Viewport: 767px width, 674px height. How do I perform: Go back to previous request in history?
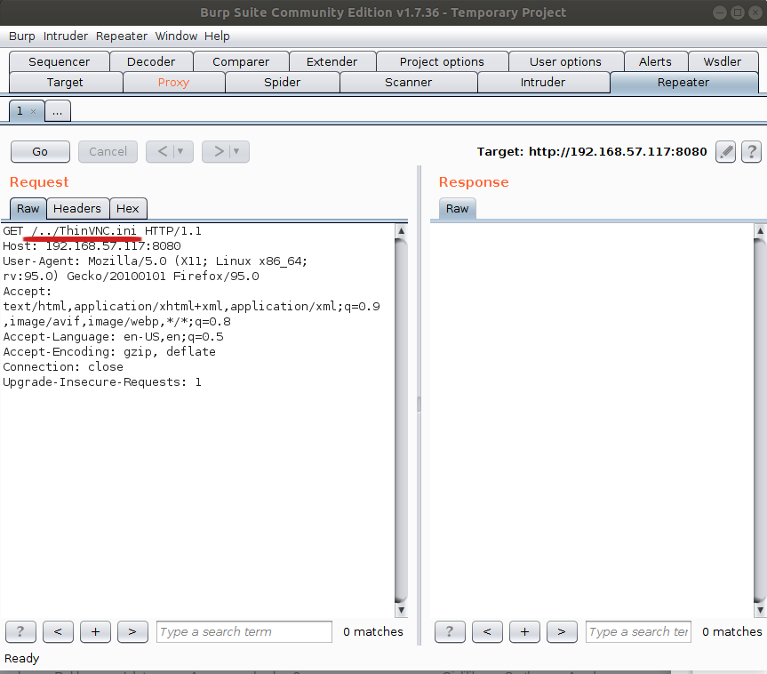point(163,152)
